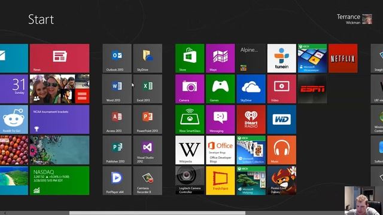This screenshot has width=383, height=215.
Task: Open Microsoft Minesweeper tile
Action: tap(312, 59)
